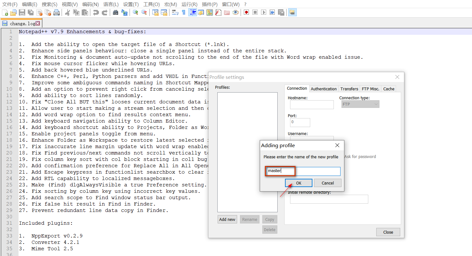Open the 语言(L) menu
The height and width of the screenshot is (256, 472).
click(x=111, y=4)
